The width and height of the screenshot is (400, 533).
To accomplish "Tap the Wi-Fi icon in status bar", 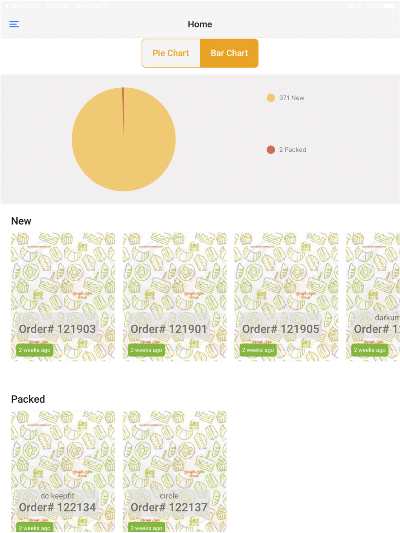I will pos(350,6).
